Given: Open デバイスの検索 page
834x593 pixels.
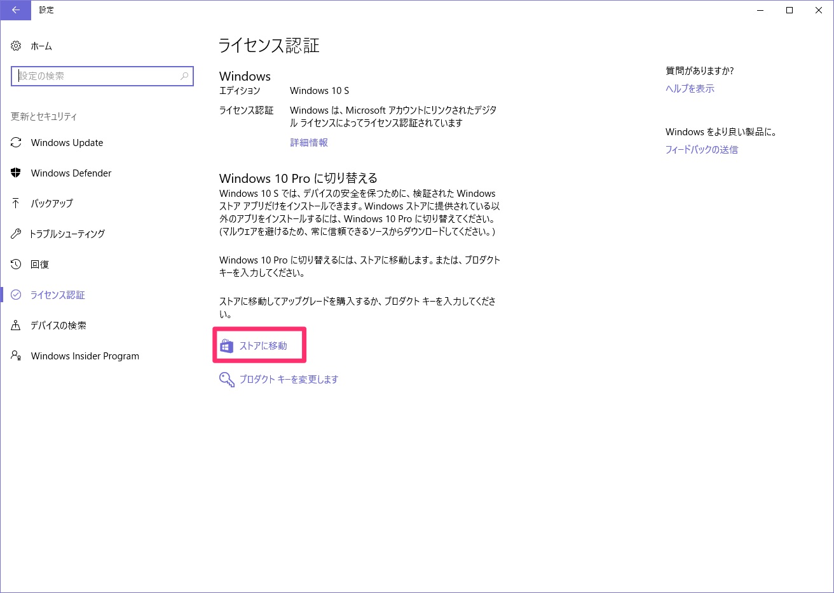Looking at the screenshot, I should coord(58,325).
